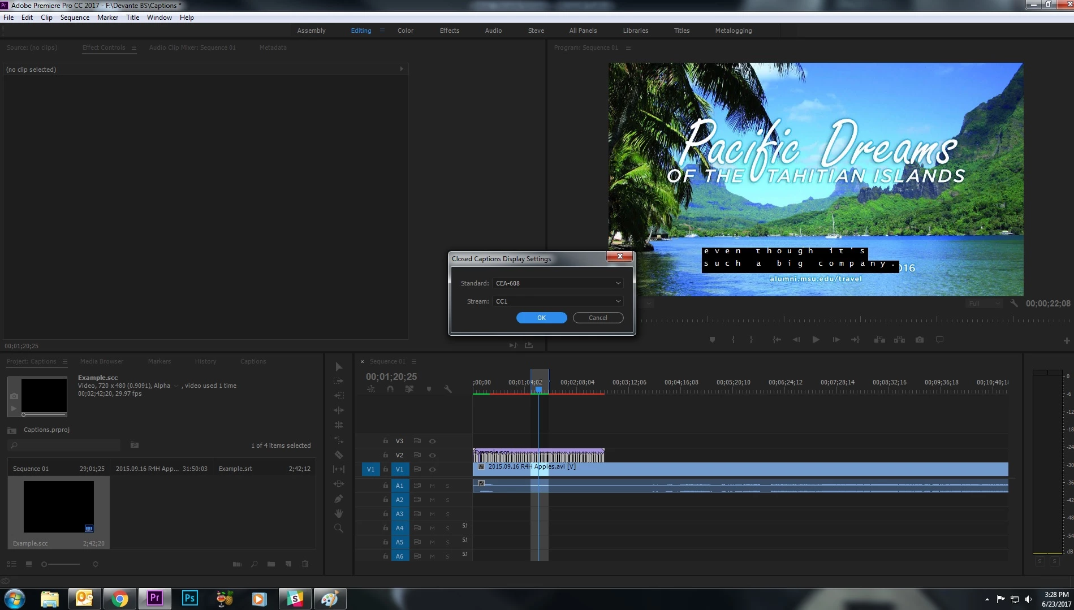Image resolution: width=1074 pixels, height=610 pixels.
Task: Click the Find icon in Project panel footer
Action: pyautogui.click(x=255, y=564)
